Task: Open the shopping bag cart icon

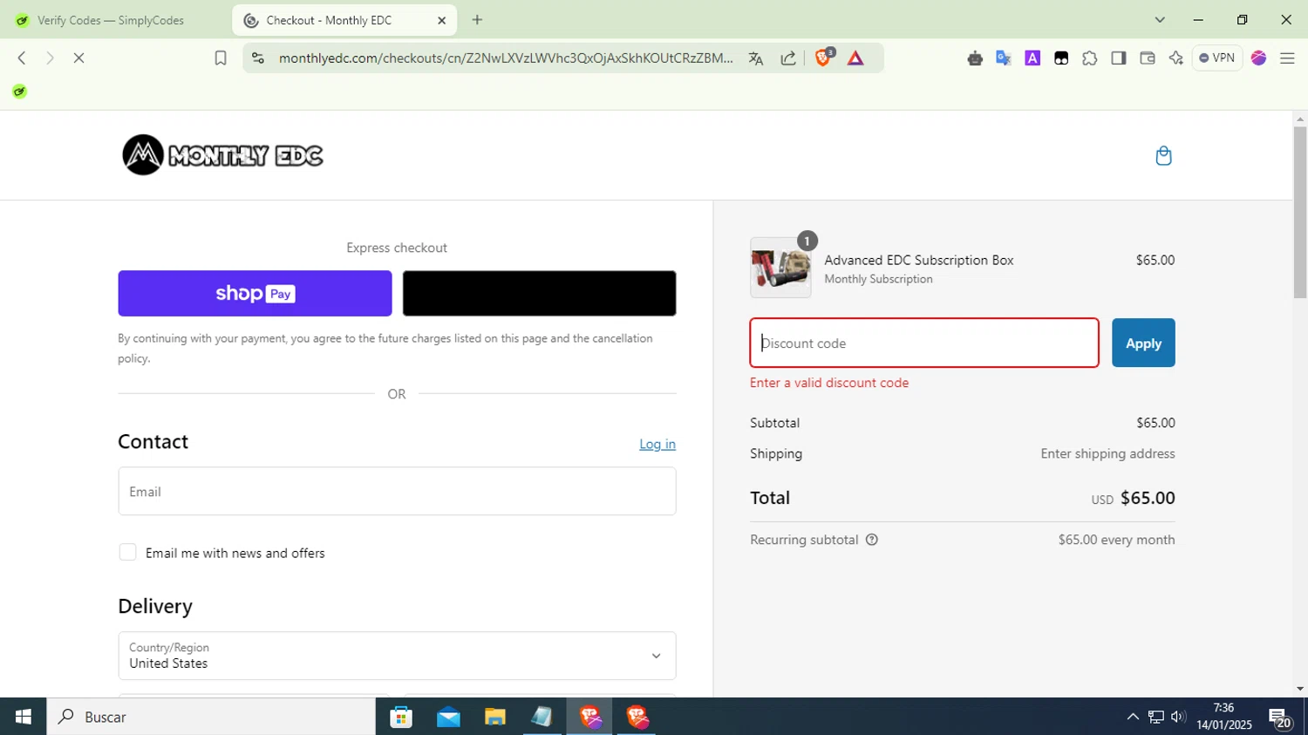Action: 1163,156
